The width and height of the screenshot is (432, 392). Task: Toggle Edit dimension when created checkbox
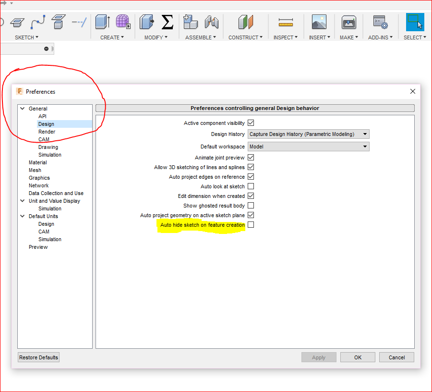coord(251,196)
